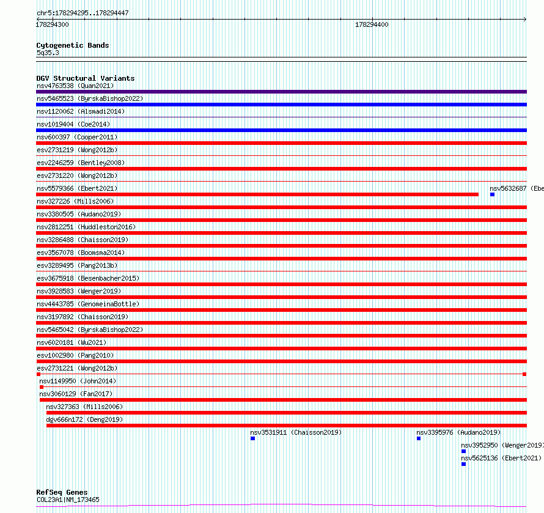Open nsv3531911 (Chaisson2019) label
This screenshot has width=544, height=513.
tap(296, 432)
